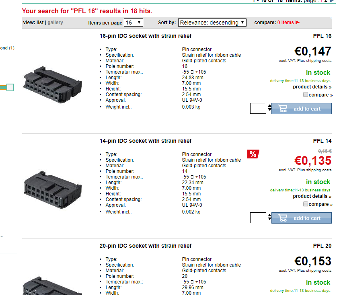Viewport: 341px width, 308px height.
Task: Expand the Sort by relevance dropdown
Action: 212,23
